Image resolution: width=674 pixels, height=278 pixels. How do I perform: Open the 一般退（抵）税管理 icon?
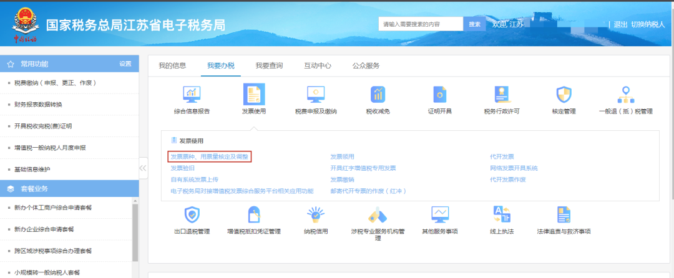coord(626,94)
